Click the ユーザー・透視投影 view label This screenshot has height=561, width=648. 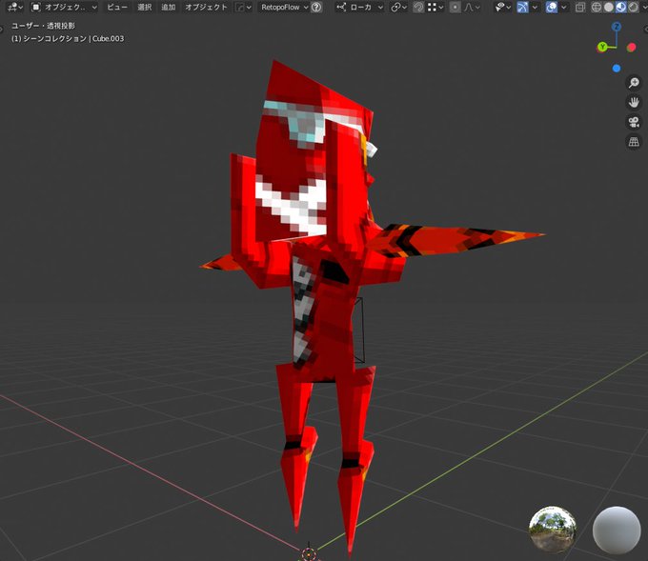click(44, 26)
